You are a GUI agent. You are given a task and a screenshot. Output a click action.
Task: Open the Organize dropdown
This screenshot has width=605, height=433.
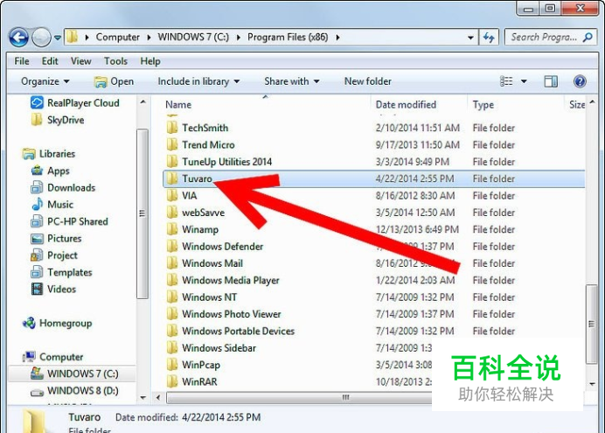coord(45,81)
